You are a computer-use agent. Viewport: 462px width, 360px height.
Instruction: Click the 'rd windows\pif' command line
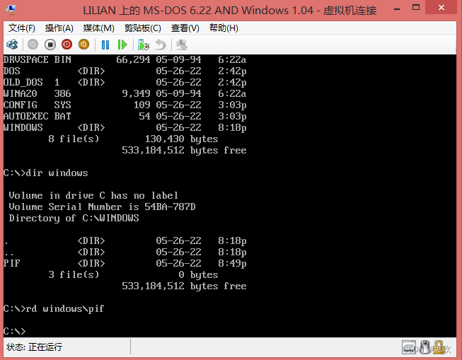pyautogui.click(x=54, y=309)
